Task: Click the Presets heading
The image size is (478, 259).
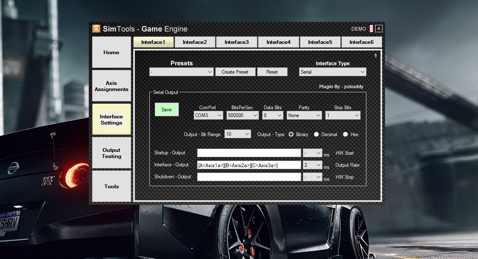Action: [x=182, y=63]
